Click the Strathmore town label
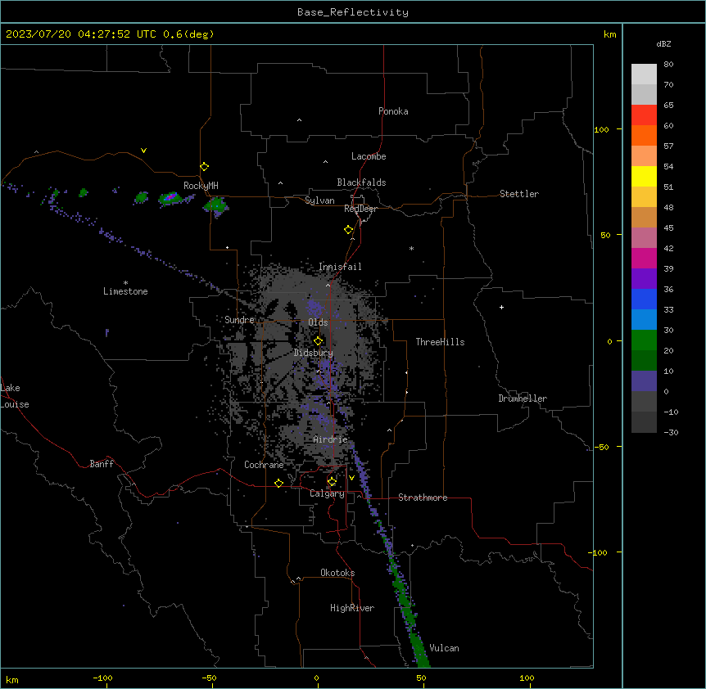 coord(423,498)
